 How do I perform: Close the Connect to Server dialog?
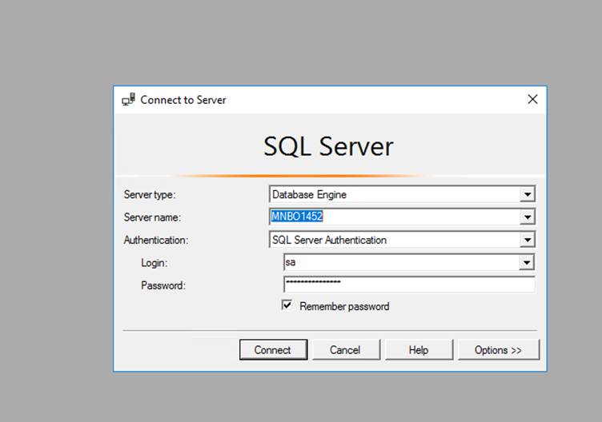coord(532,99)
